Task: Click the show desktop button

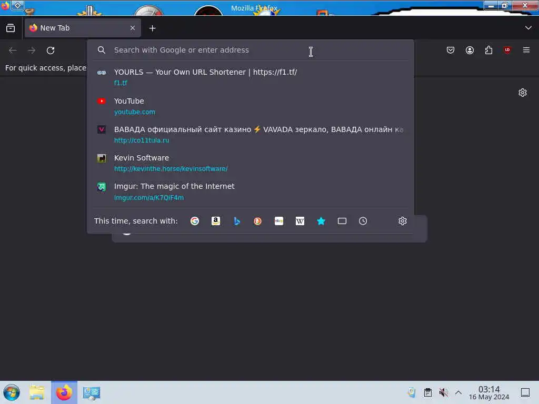Action: coord(525,392)
